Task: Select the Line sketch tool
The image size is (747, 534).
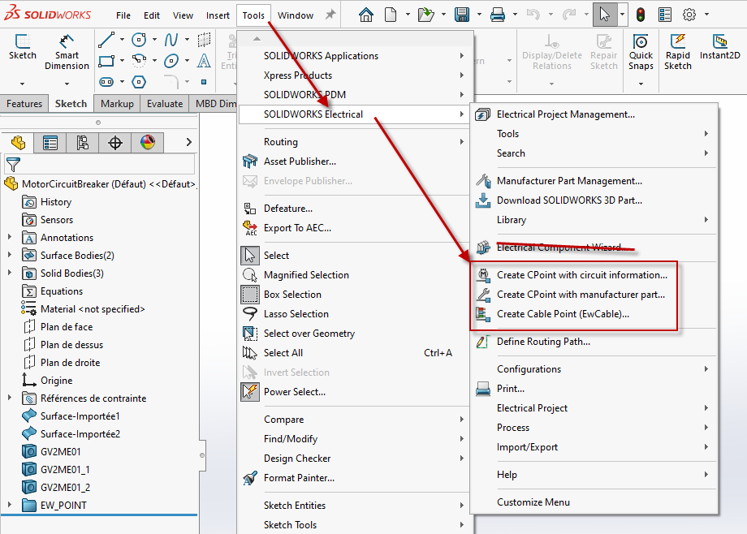Action: (x=106, y=40)
